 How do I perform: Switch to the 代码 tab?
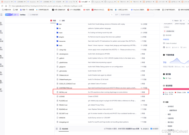[x=53, y=21]
